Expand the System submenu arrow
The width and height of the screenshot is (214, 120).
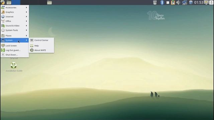point(26,40)
